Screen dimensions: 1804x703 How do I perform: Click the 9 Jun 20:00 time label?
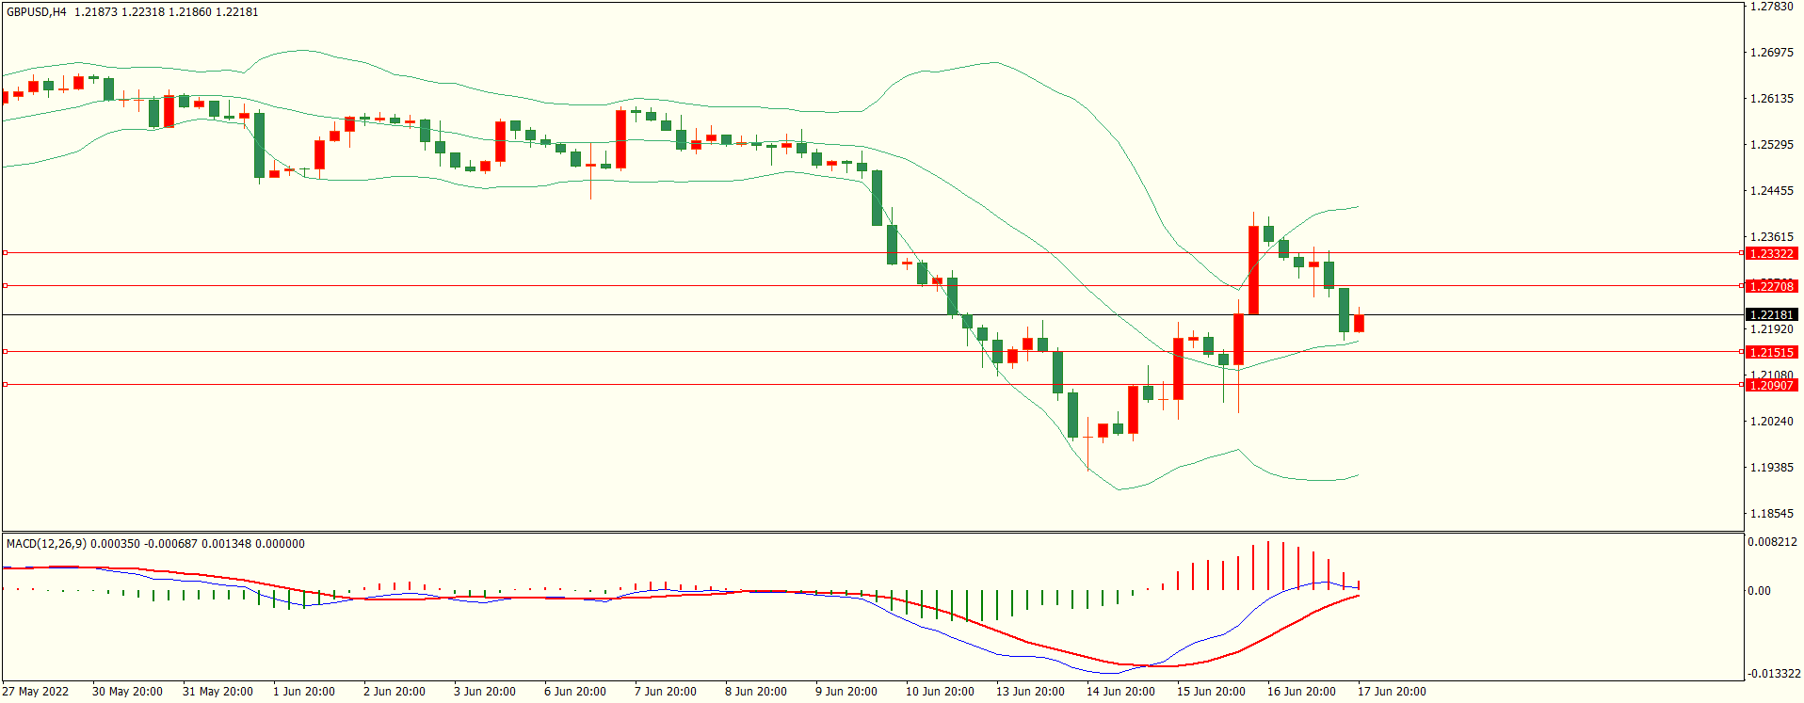pos(846,692)
